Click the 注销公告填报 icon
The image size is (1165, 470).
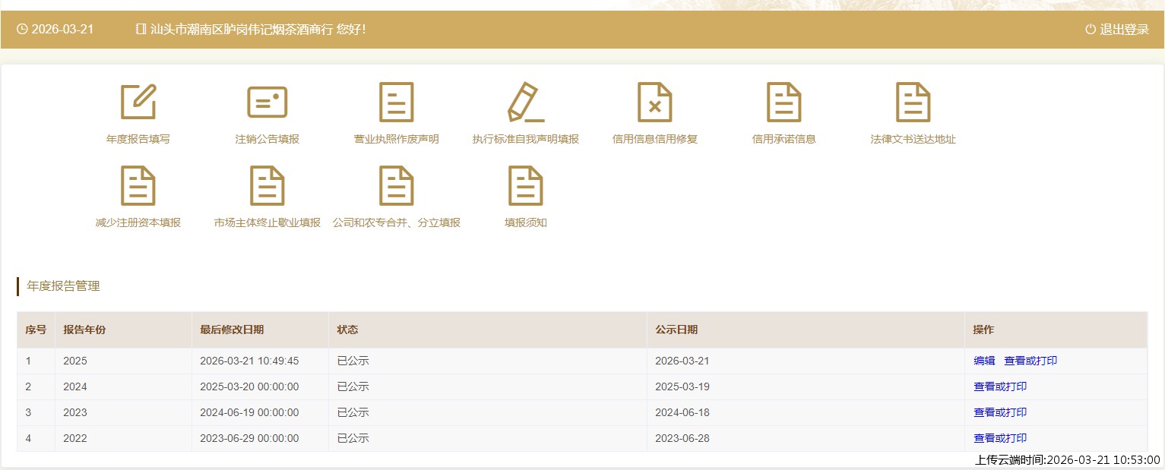tap(267, 103)
